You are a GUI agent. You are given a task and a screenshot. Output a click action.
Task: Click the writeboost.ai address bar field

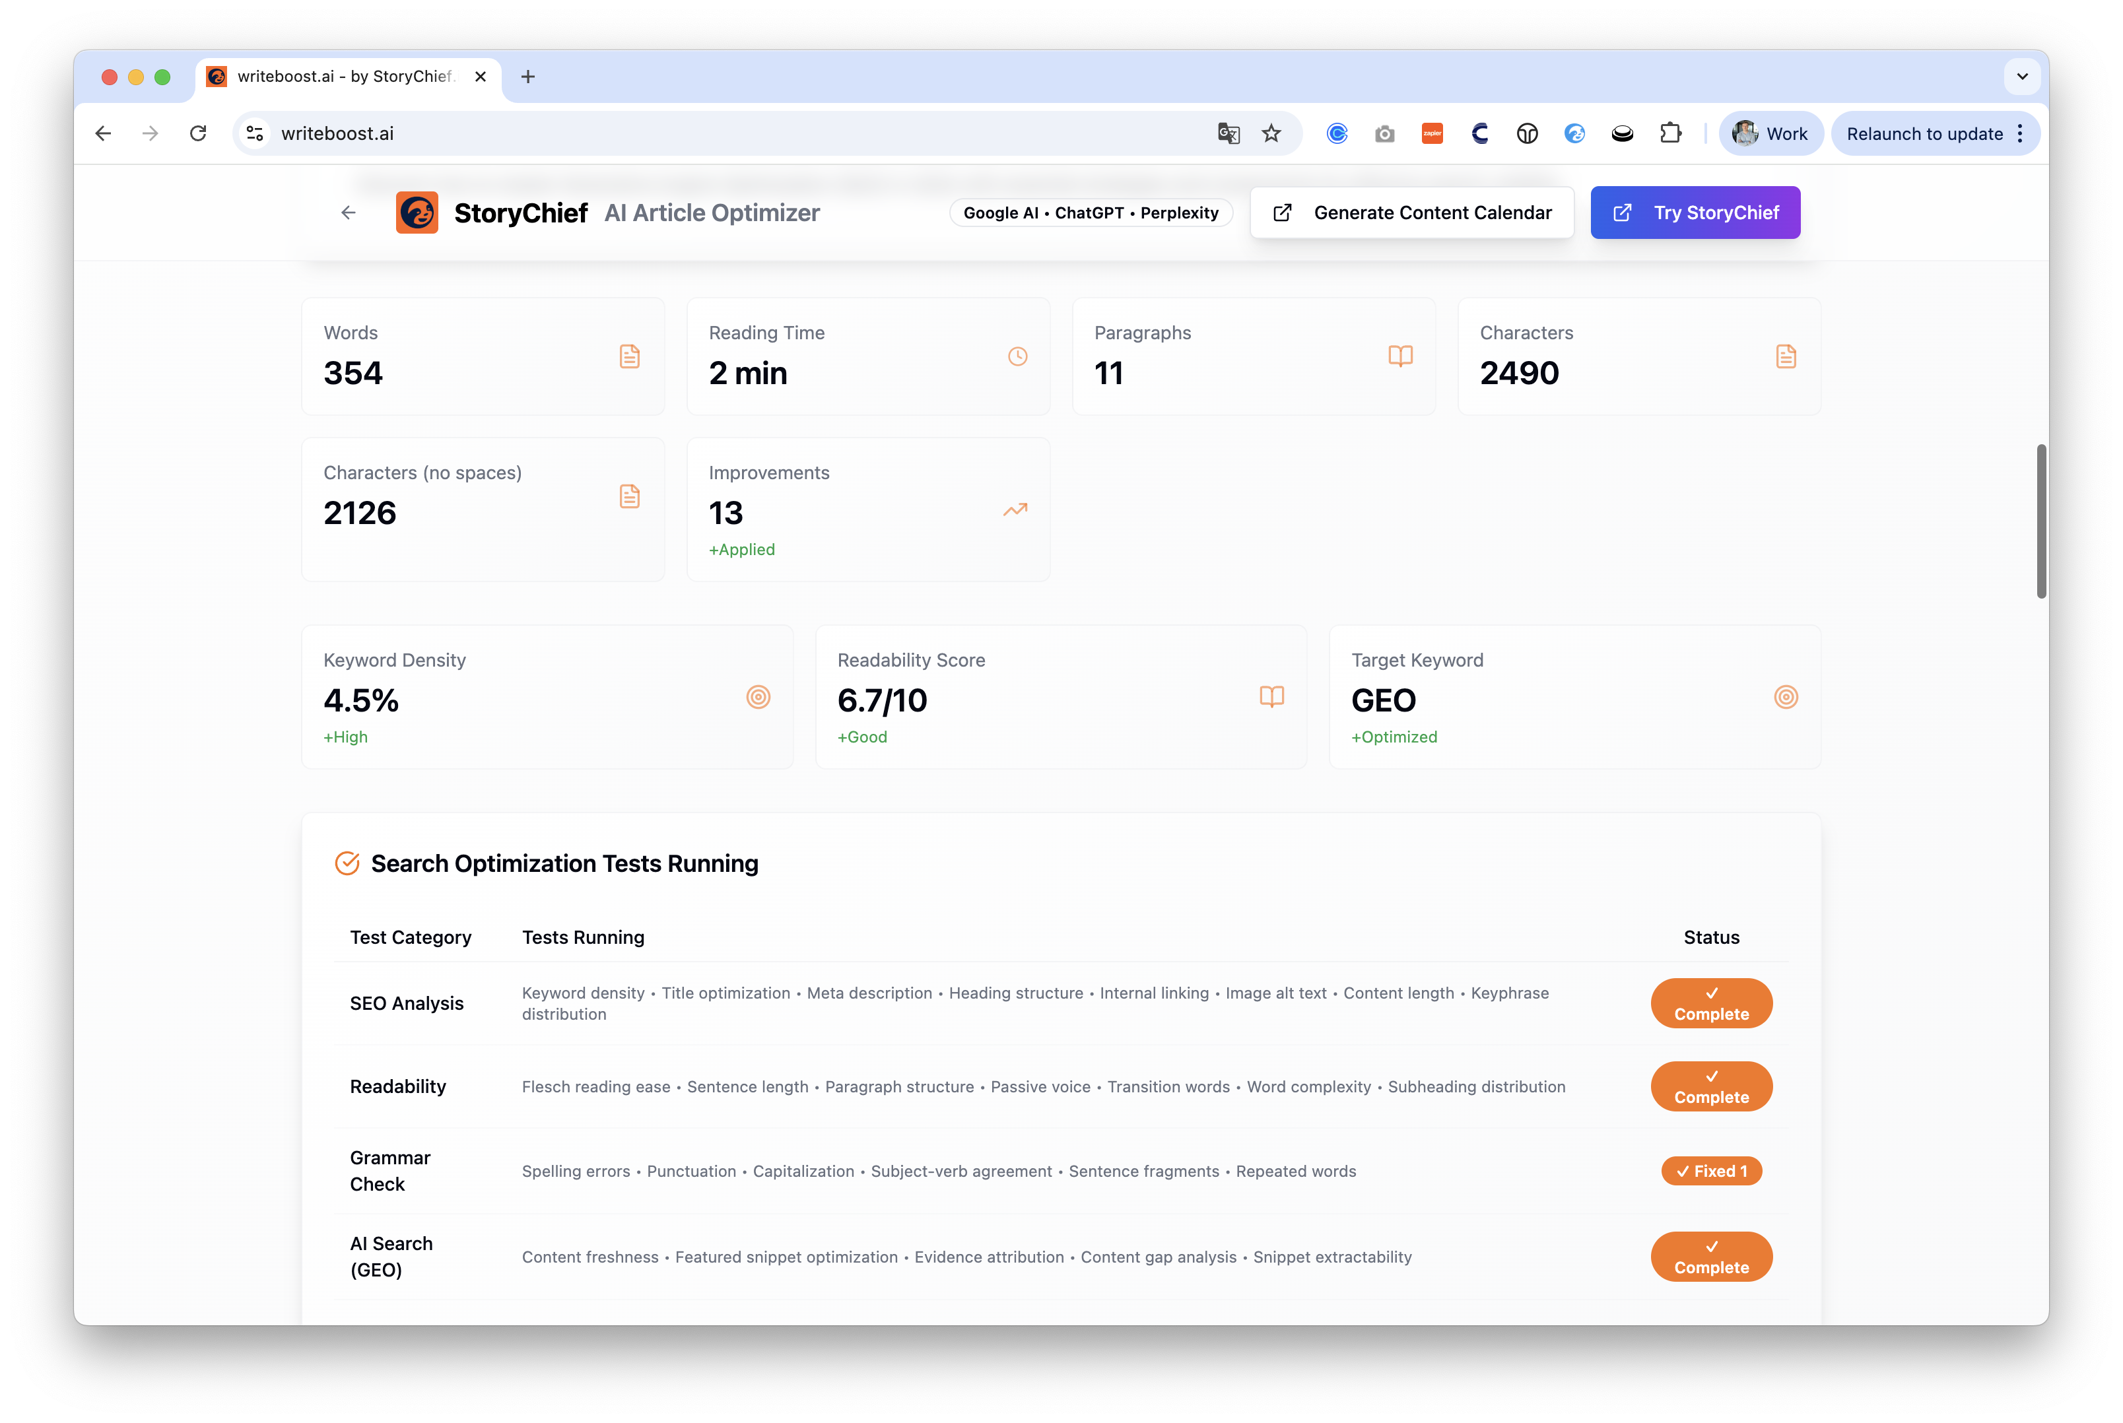pos(726,133)
